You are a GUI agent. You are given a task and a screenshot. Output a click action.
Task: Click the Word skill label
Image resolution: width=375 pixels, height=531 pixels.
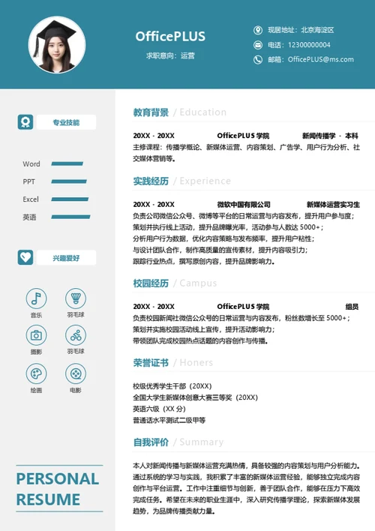pos(31,164)
